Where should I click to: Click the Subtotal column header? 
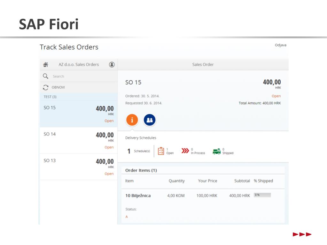pos(242,181)
